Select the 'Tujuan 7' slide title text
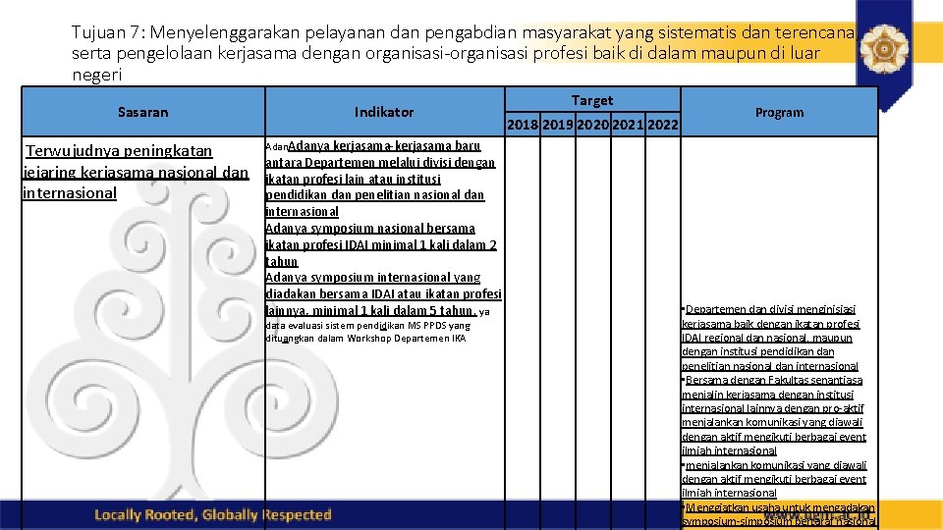The image size is (943, 530). tap(463, 53)
